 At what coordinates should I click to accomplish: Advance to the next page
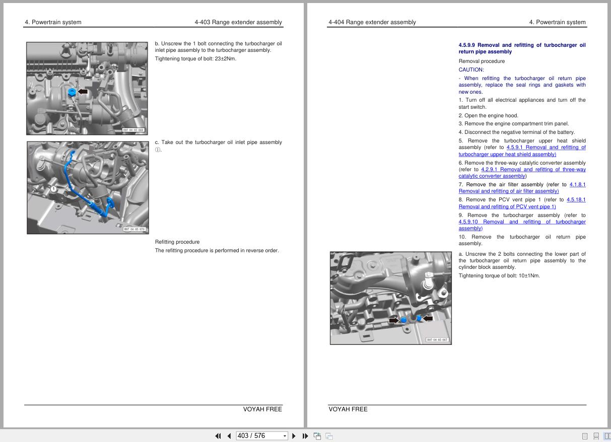pyautogui.click(x=294, y=436)
